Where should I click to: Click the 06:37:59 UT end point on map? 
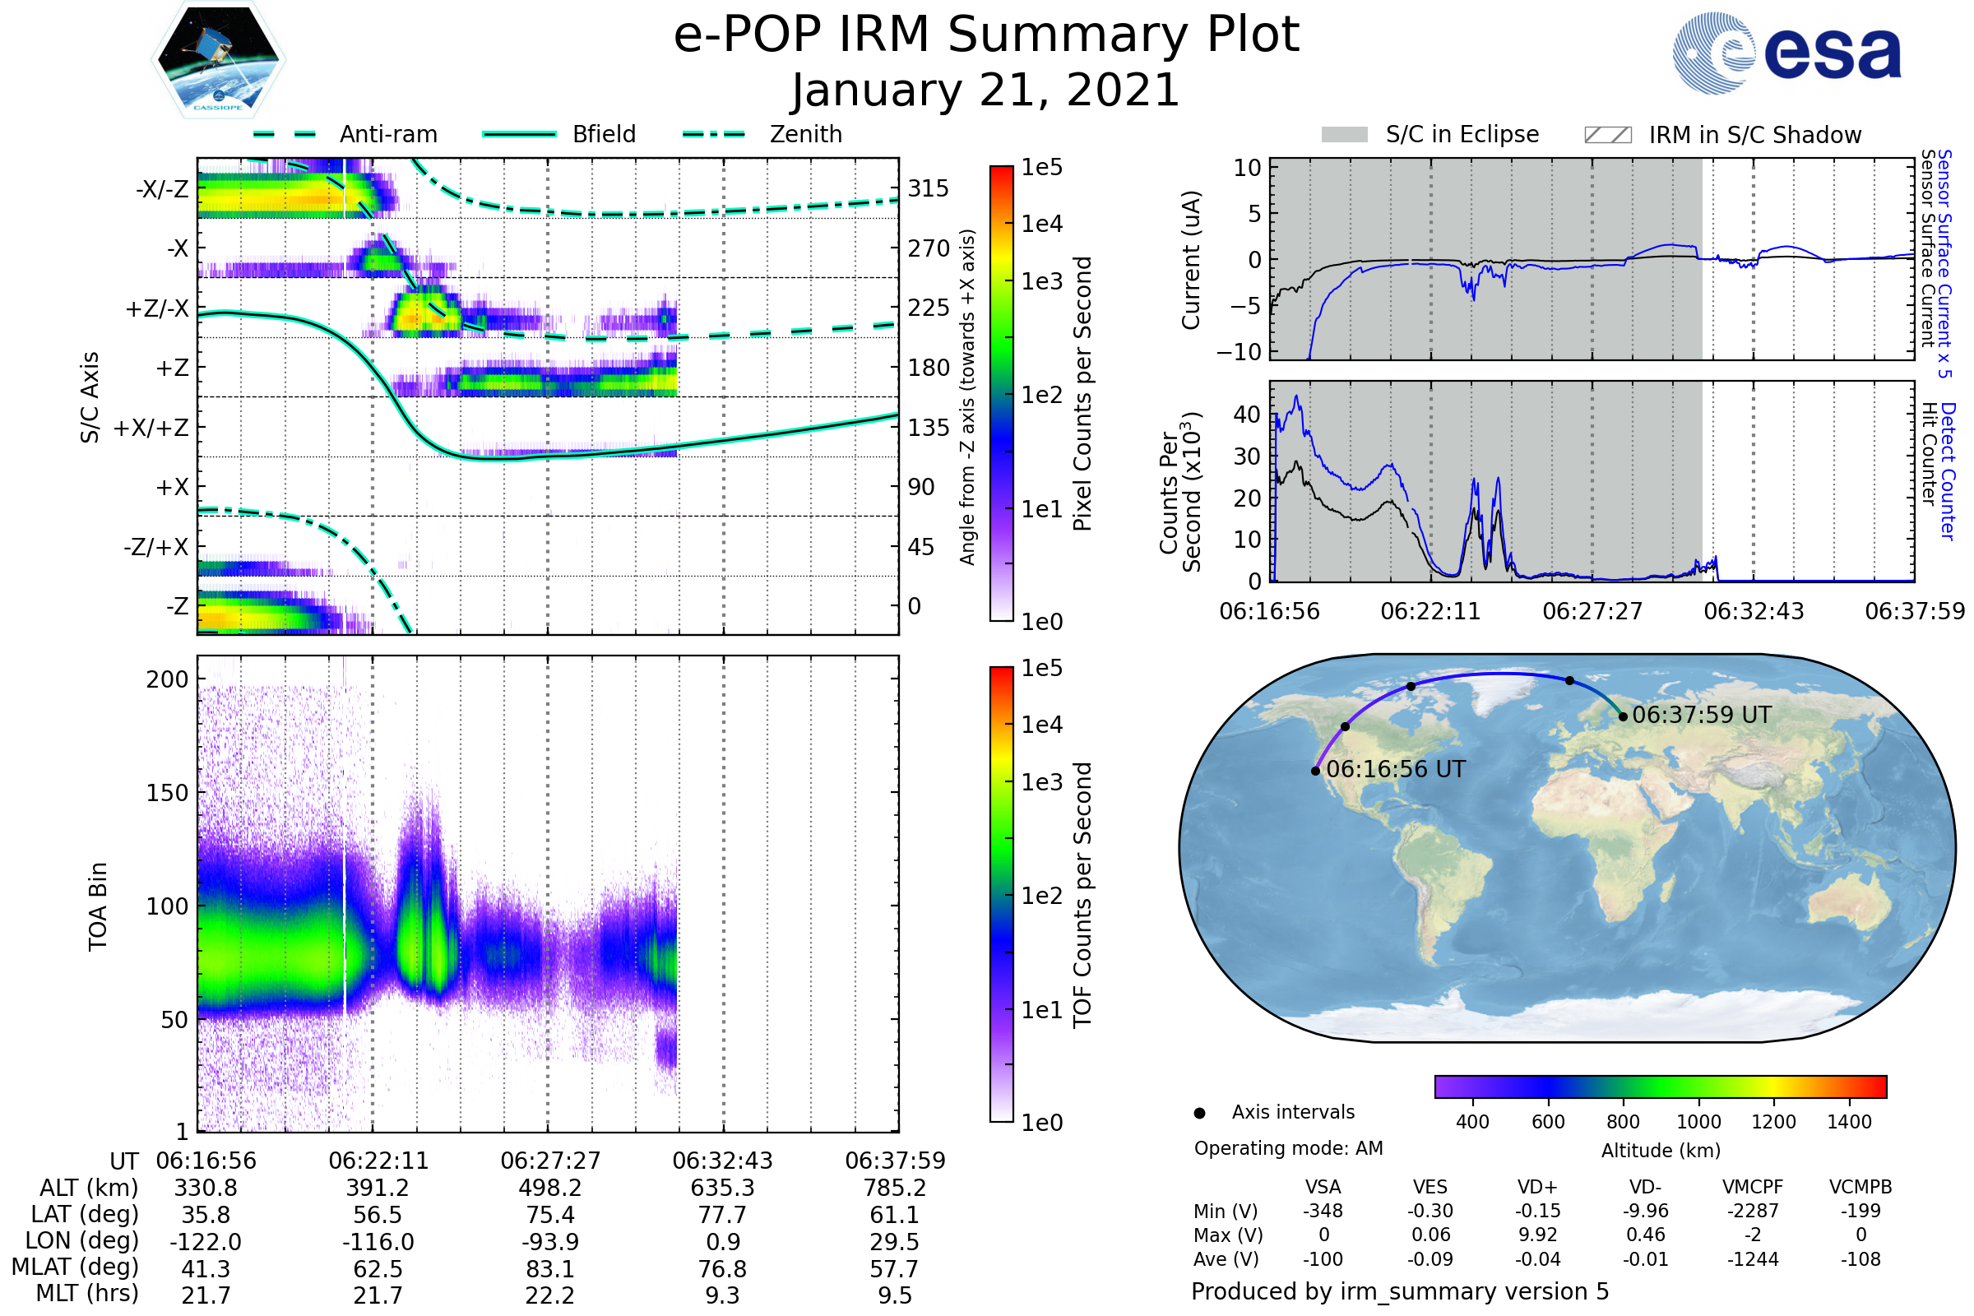click(1622, 716)
